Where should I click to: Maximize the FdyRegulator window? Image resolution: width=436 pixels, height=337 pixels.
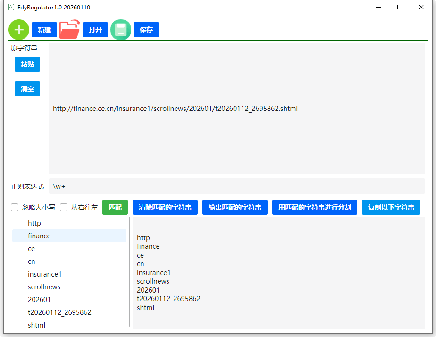[400, 7]
